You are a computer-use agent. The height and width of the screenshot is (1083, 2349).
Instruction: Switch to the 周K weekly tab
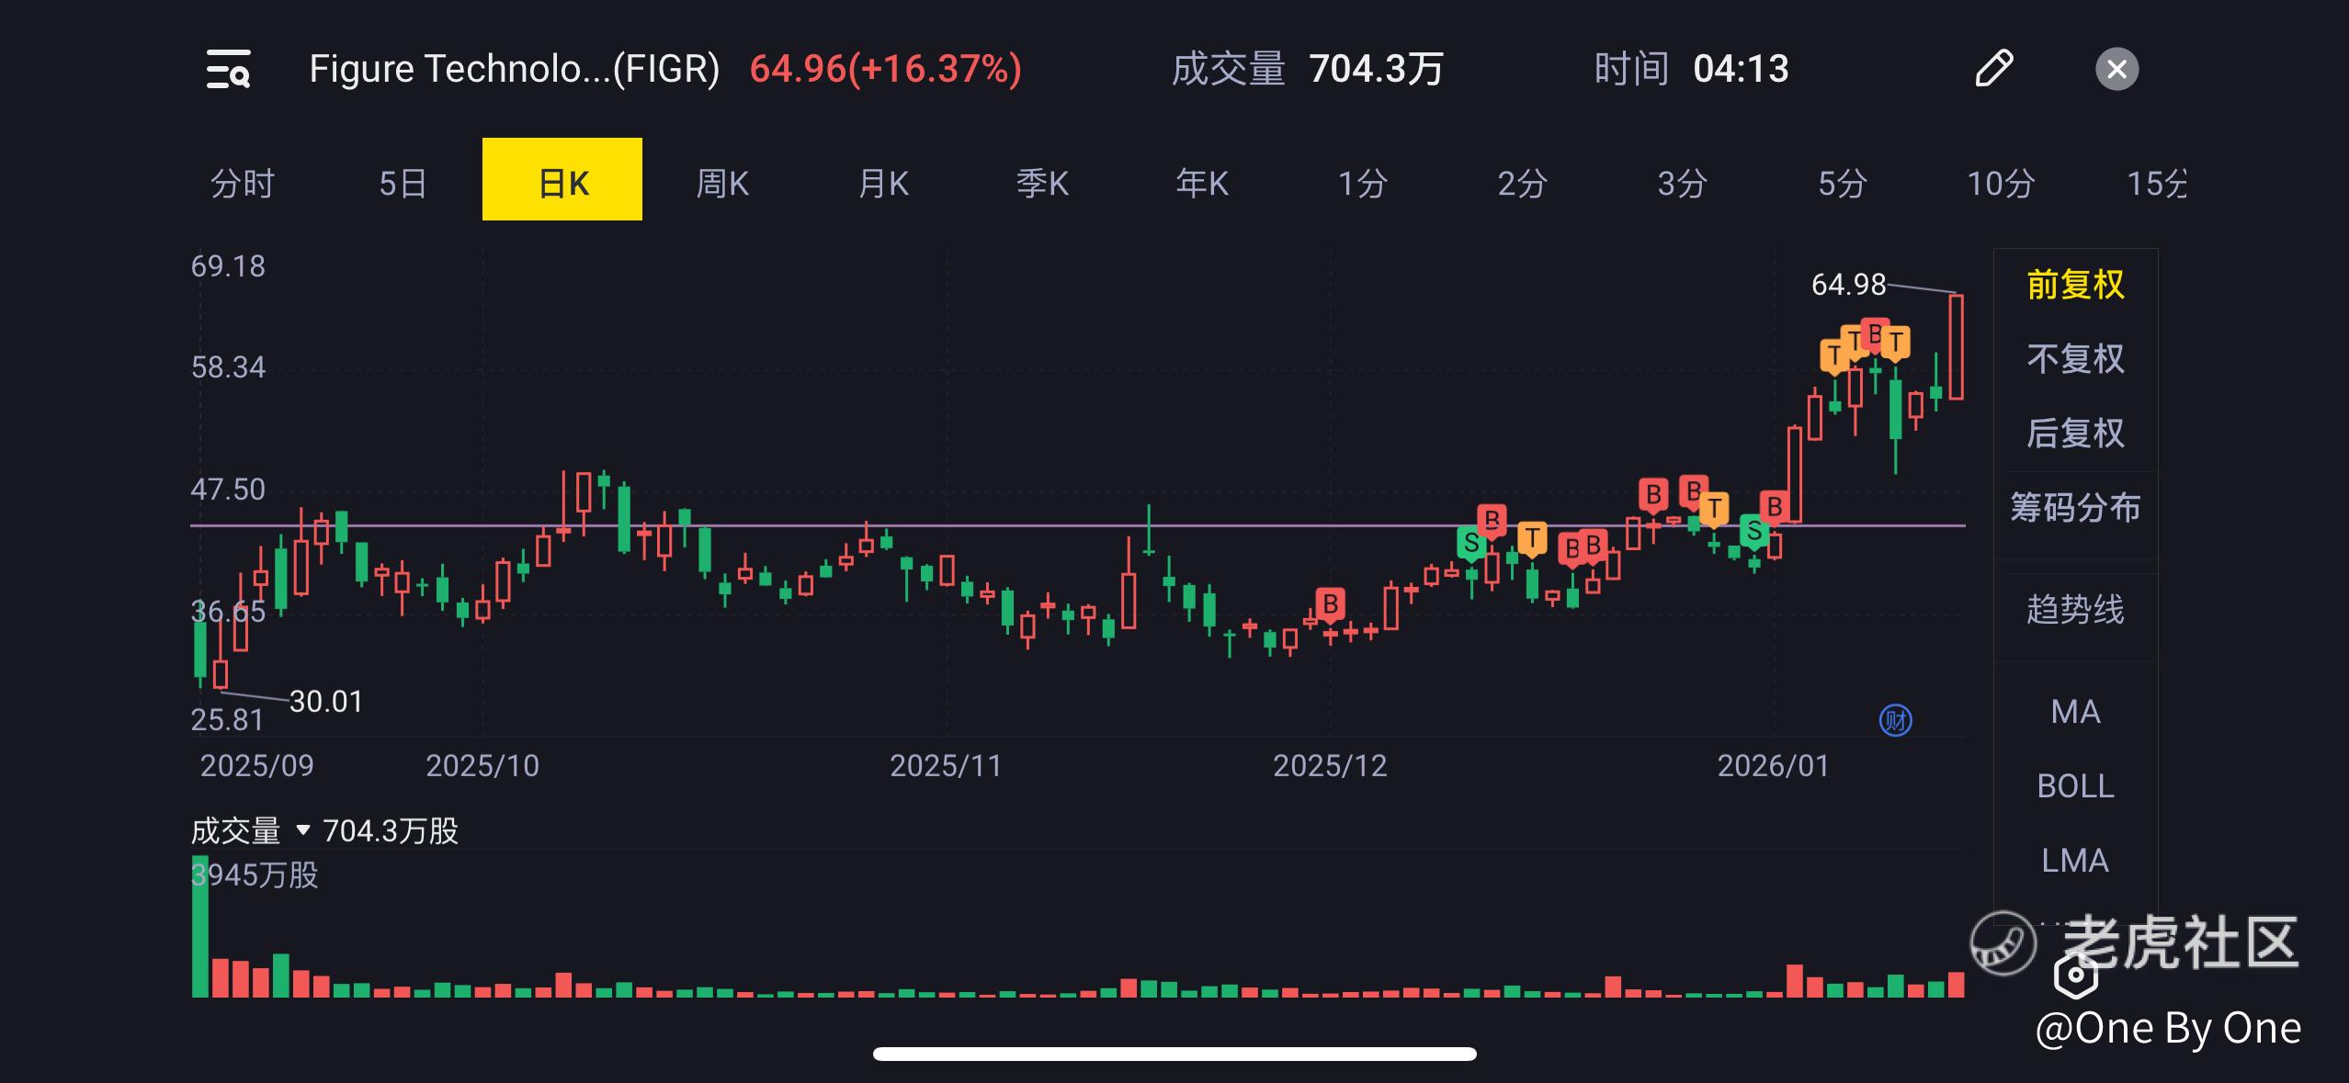coord(722,184)
